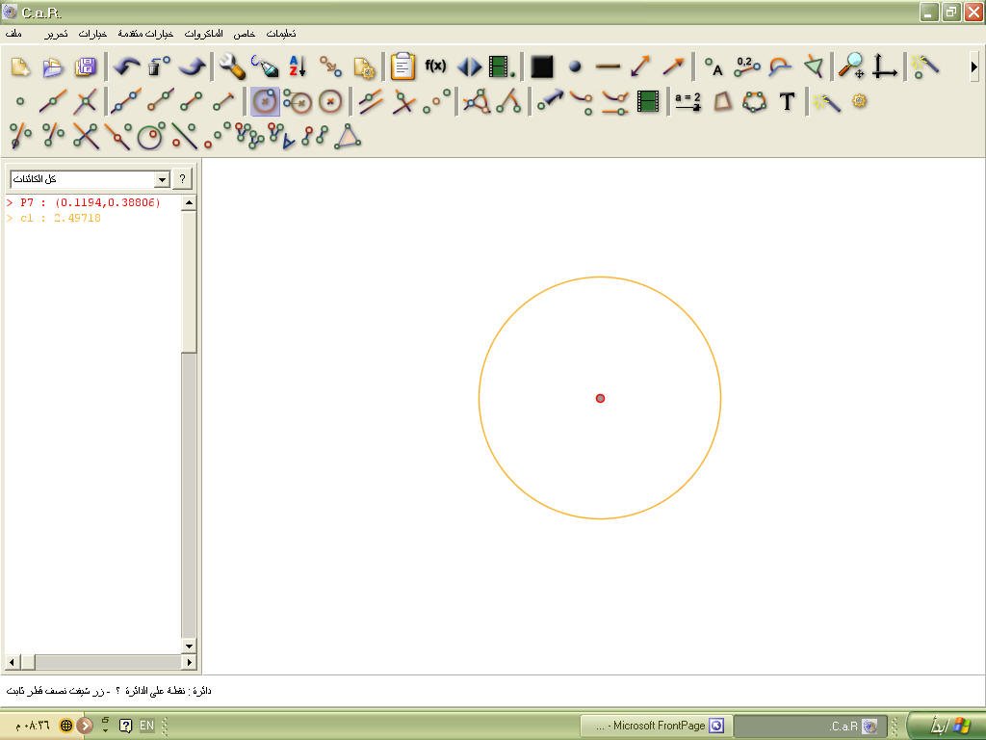Screen dimensions: 986x740
Task: Toggle the sphere point-style icon
Action: tap(575, 66)
